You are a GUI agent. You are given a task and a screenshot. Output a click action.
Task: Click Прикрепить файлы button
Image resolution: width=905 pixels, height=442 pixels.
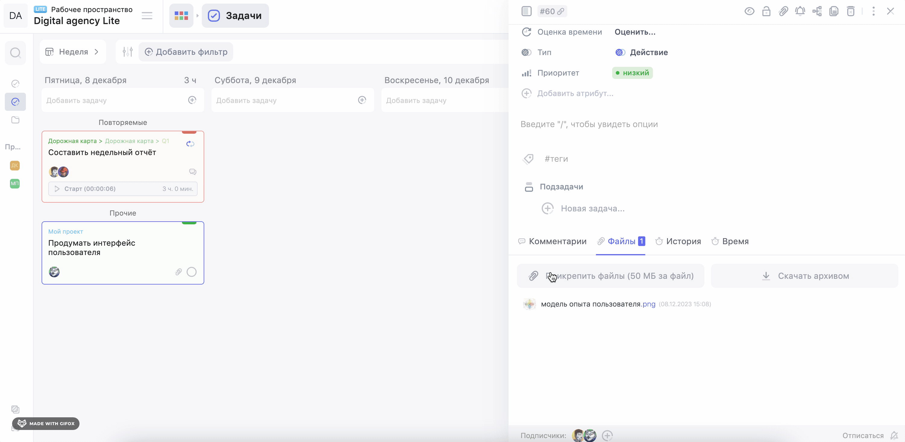[x=611, y=276]
